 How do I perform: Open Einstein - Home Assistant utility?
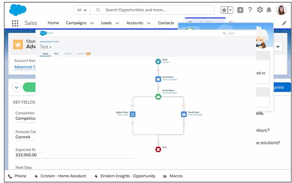point(60,176)
